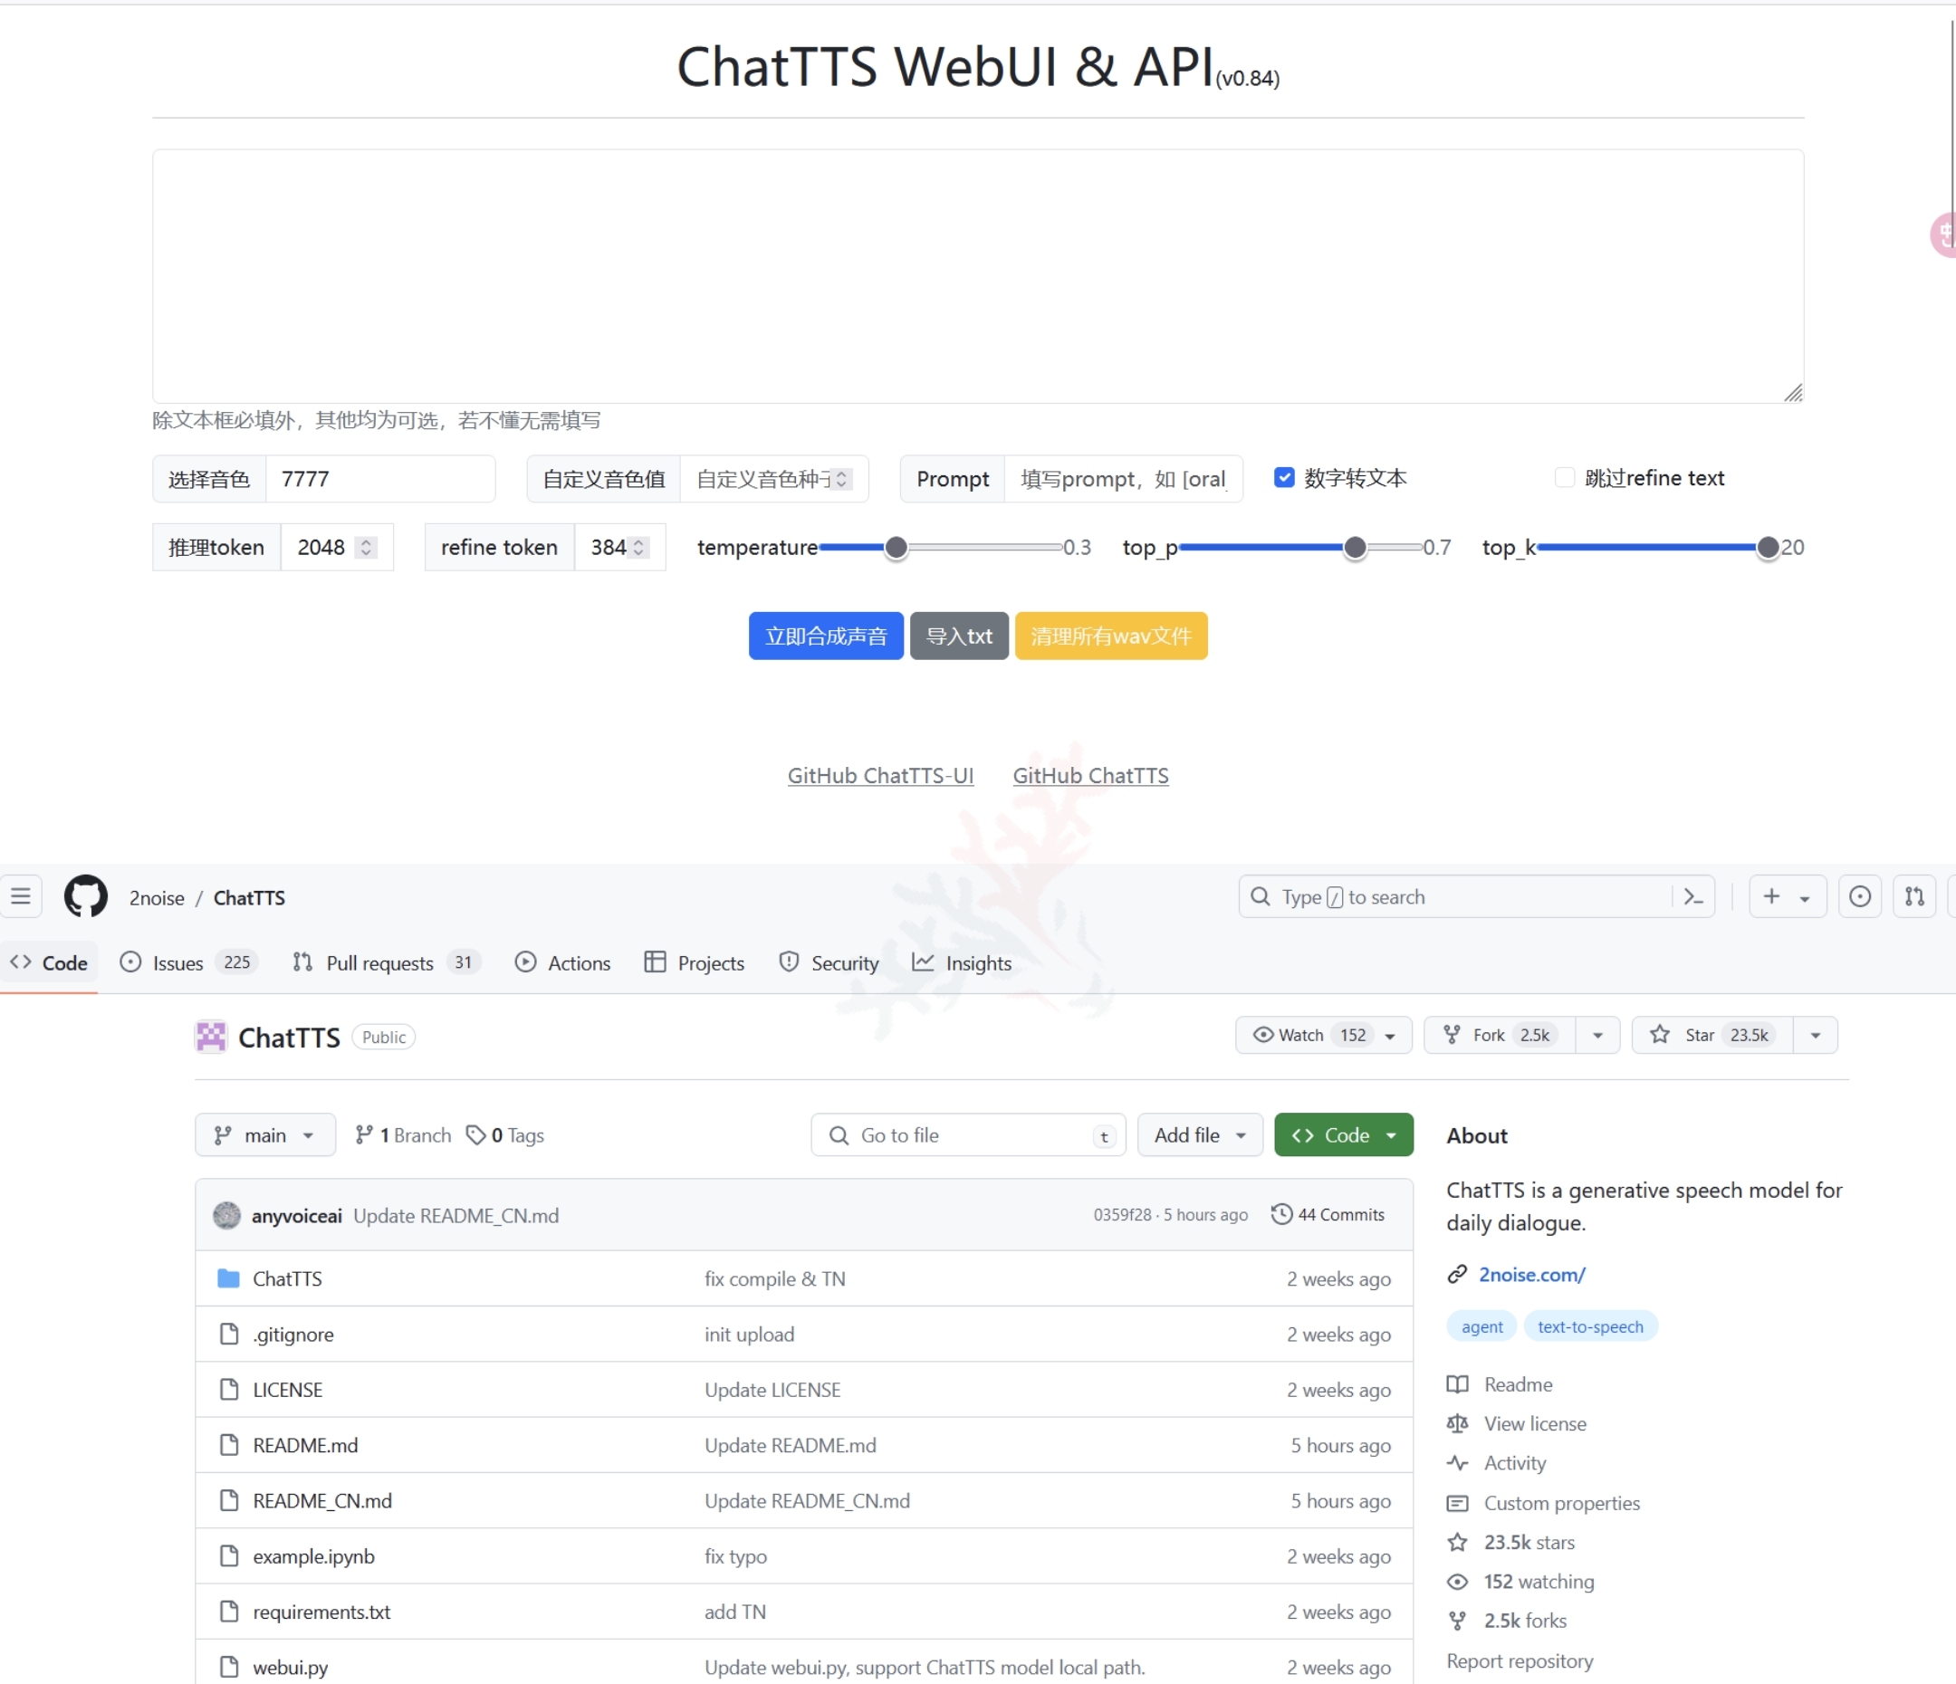Click the 立即合成声音 synthesis button

[x=827, y=635]
